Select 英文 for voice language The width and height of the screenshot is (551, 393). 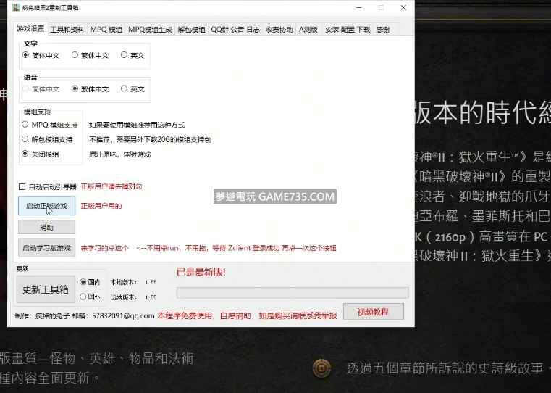click(x=133, y=89)
